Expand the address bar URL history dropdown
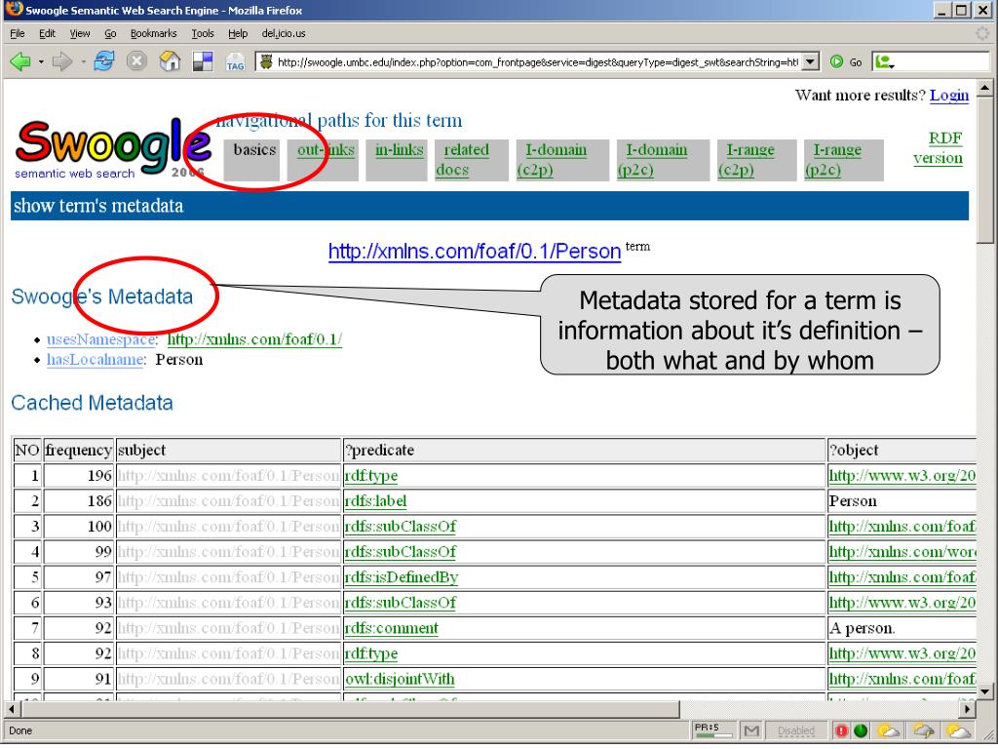Image resolution: width=998 pixels, height=749 pixels. (810, 61)
